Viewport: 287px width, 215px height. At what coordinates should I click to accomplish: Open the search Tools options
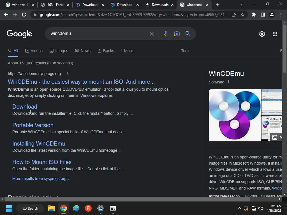click(x=186, y=51)
